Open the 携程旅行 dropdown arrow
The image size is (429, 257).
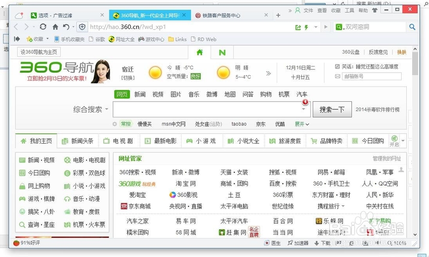click(x=343, y=206)
